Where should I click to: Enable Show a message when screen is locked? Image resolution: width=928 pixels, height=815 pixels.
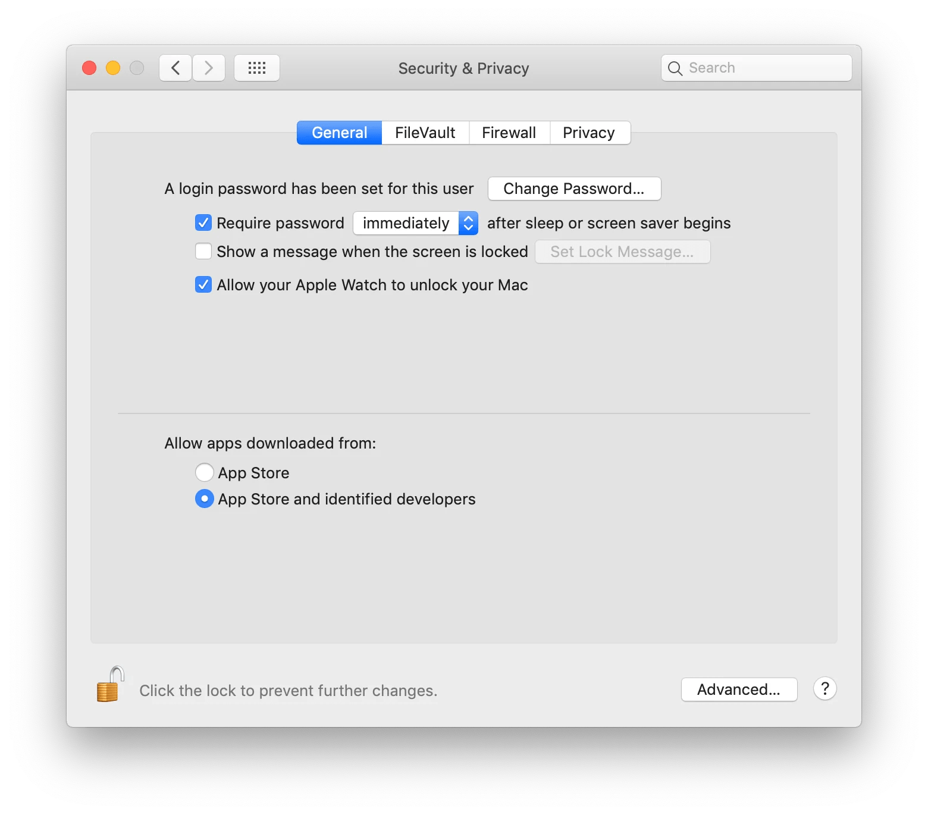click(x=203, y=251)
